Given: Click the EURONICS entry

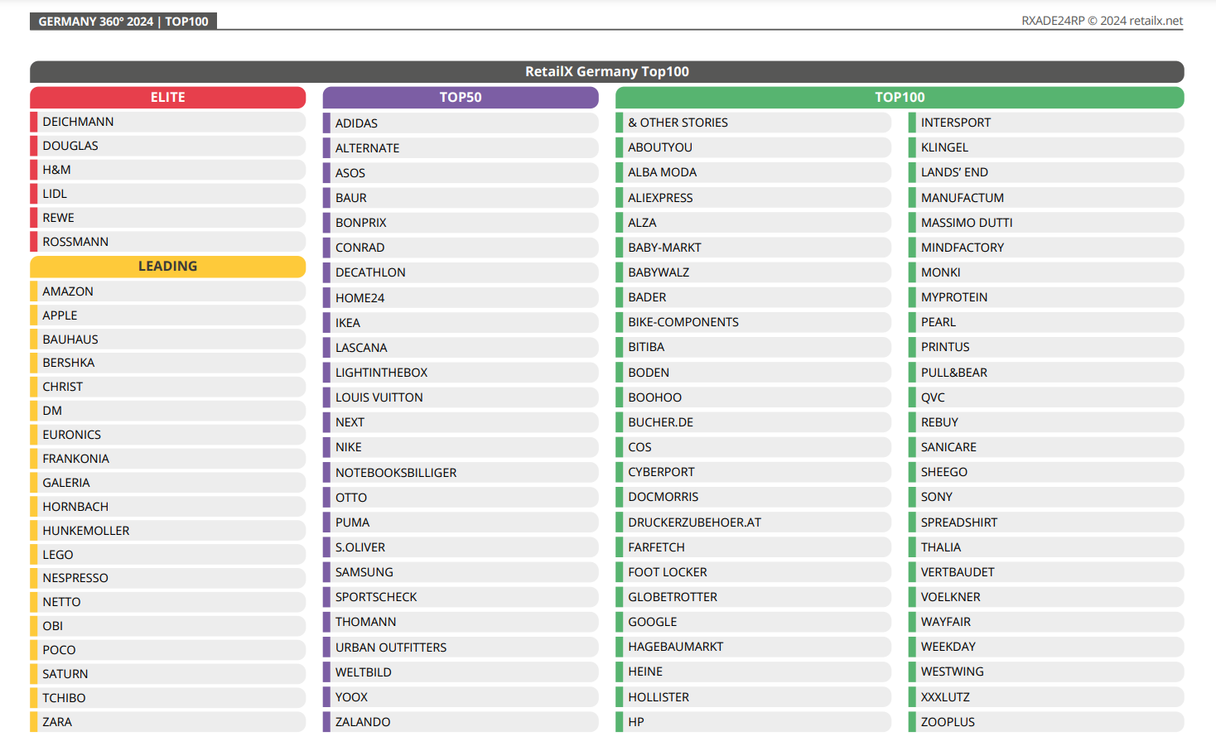Looking at the screenshot, I should click(x=167, y=435).
